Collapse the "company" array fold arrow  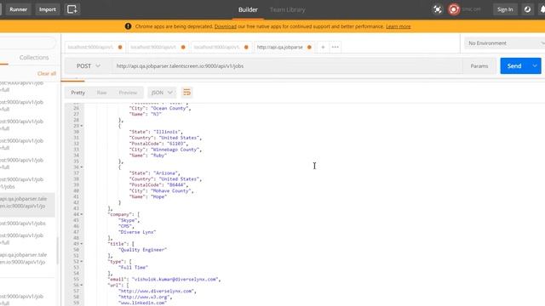point(82,214)
